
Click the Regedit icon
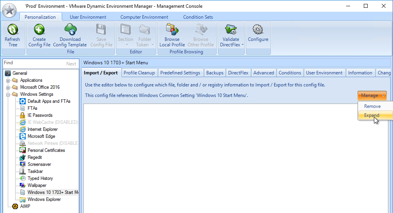[23, 157]
